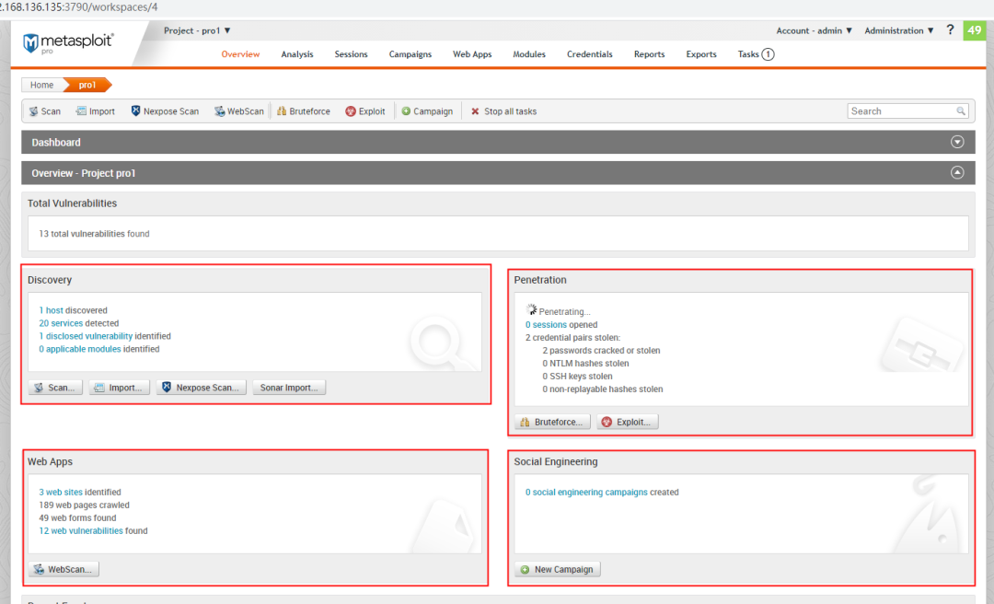This screenshot has width=994, height=604.
Task: Click the Exploit icon in the toolbar
Action: (x=351, y=111)
